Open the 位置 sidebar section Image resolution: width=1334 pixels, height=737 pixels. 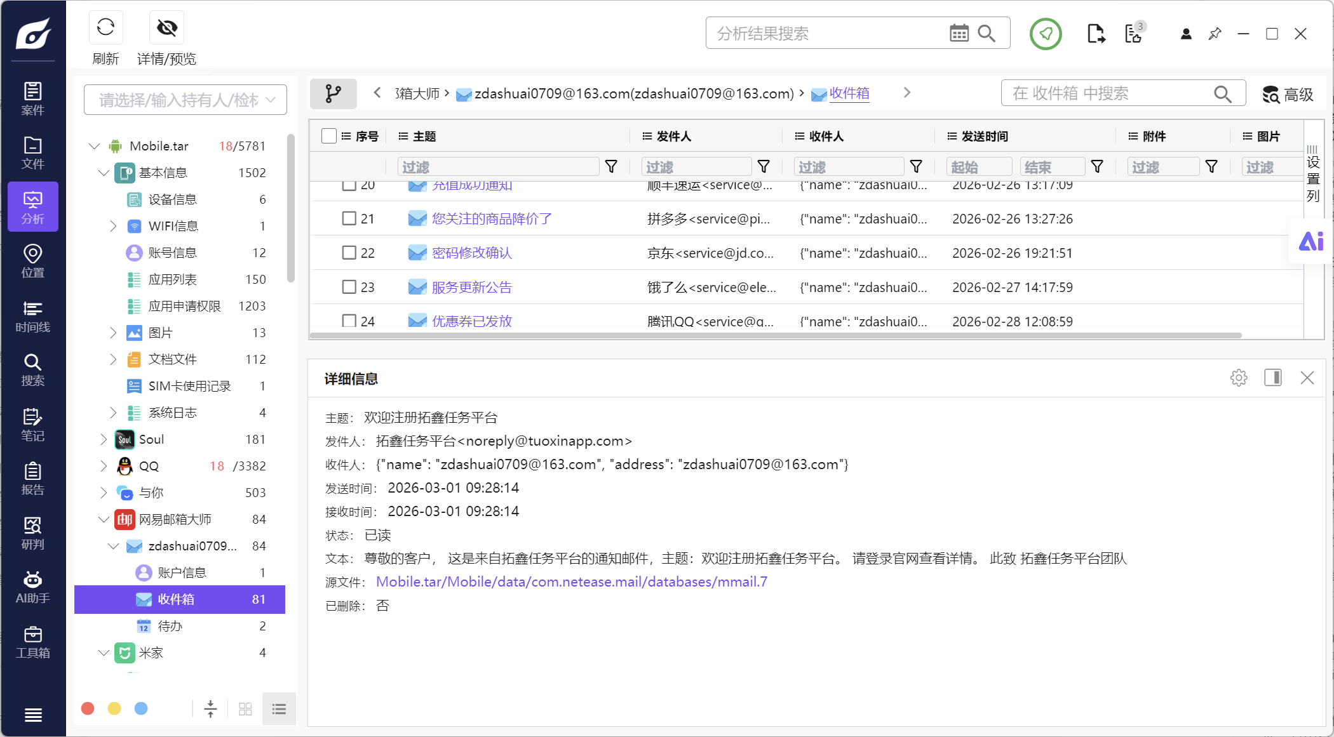click(x=33, y=262)
